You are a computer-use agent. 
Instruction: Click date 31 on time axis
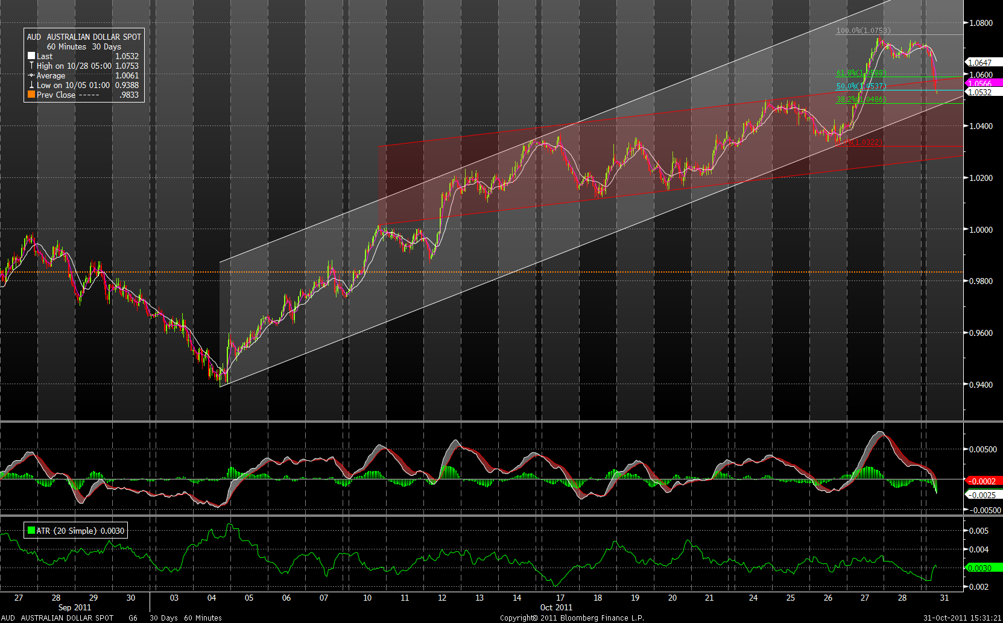(944, 598)
